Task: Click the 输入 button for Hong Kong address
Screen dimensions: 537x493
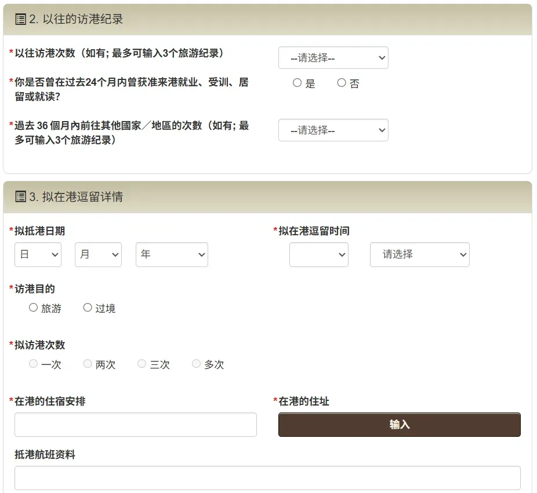Action: [399, 425]
